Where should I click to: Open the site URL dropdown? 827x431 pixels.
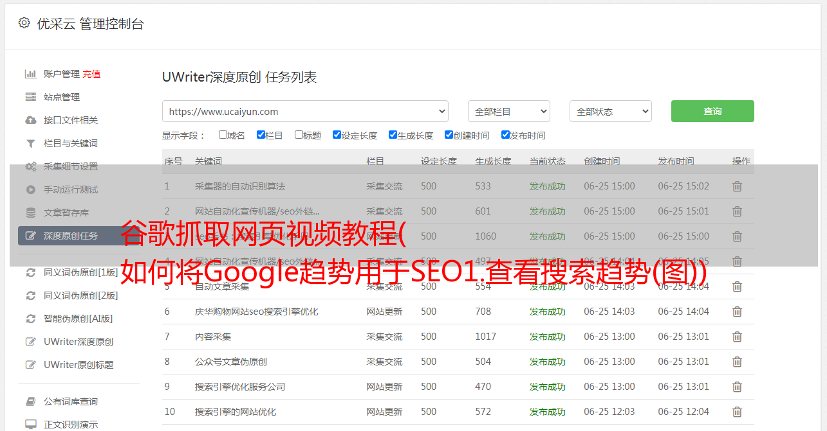coord(305,111)
